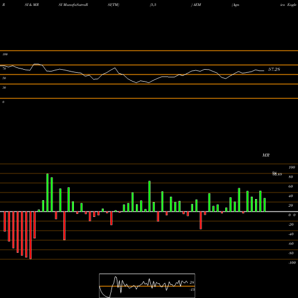Image resolution: width=298 pixels, height=298 pixels.
Task: Click the longest red MR histogram bar
Action: [x=30, y=235]
